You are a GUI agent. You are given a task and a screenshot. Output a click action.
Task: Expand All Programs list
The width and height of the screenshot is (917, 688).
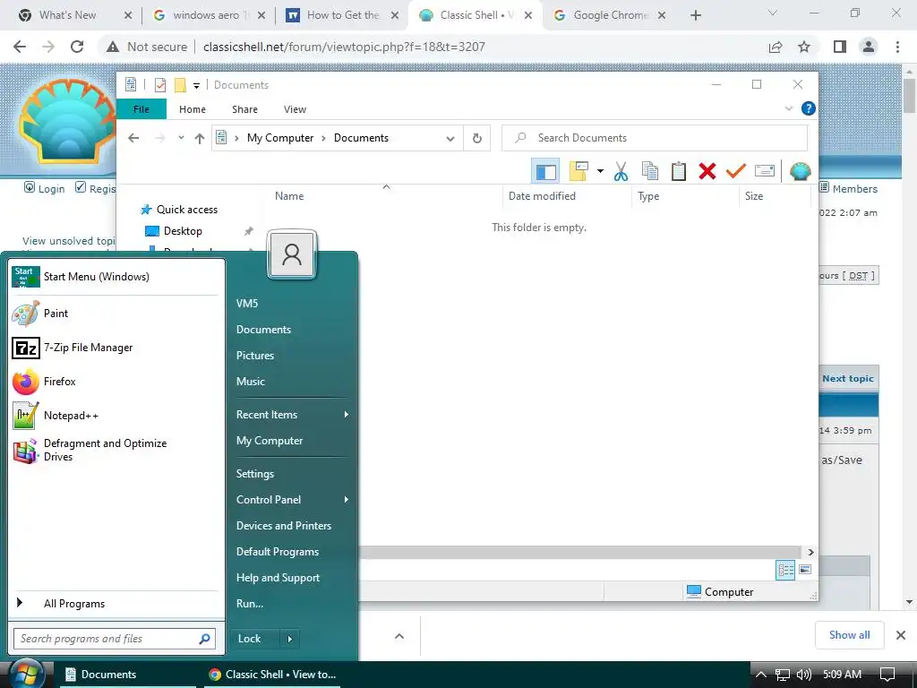[116, 604]
